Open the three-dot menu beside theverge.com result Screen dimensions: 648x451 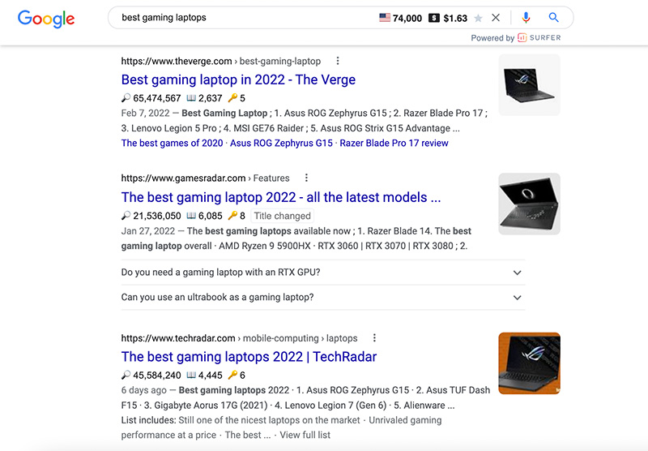[338, 61]
